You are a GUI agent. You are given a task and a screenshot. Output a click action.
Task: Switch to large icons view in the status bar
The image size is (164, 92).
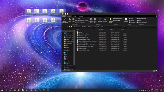point(156,71)
